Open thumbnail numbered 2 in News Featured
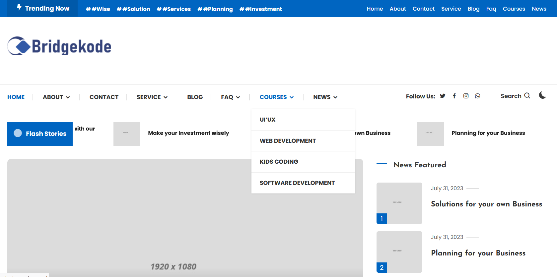This screenshot has width=557, height=277. tap(399, 252)
